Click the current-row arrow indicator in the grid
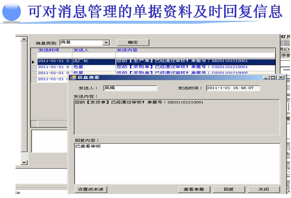 click(34, 62)
